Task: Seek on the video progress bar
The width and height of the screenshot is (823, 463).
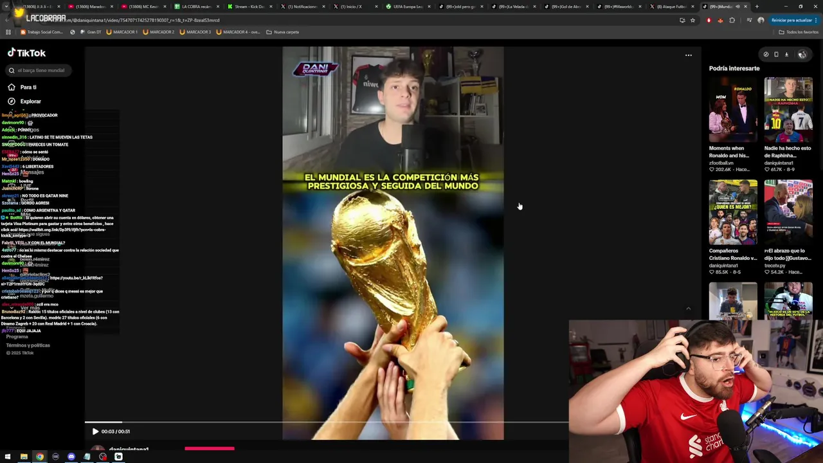Action: 327,422
